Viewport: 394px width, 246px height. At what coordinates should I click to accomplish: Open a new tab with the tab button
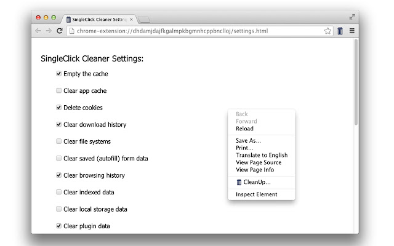[144, 20]
